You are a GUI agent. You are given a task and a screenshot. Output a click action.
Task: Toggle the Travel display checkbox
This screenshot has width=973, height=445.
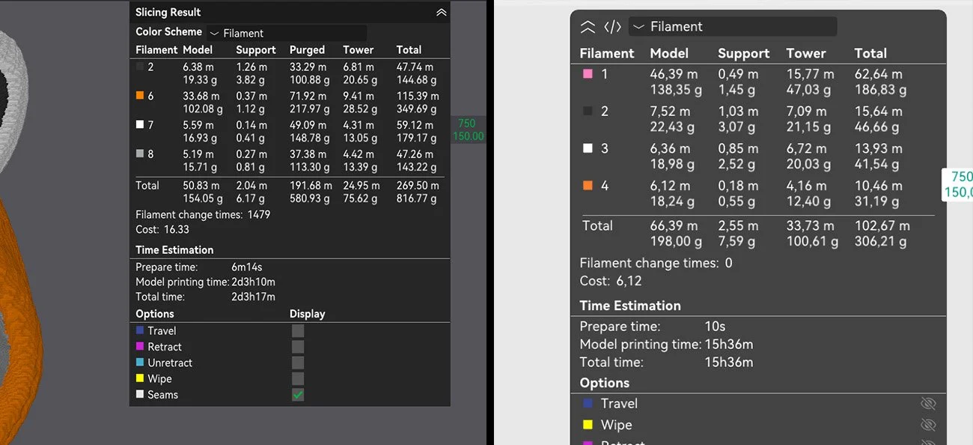pos(298,330)
